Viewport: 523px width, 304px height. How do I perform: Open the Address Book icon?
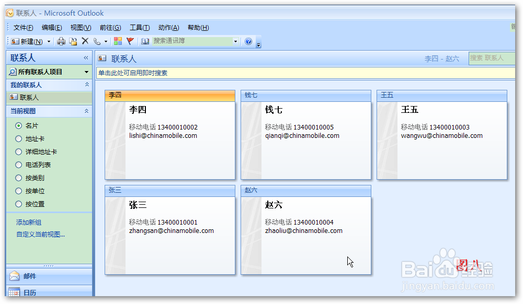point(145,41)
